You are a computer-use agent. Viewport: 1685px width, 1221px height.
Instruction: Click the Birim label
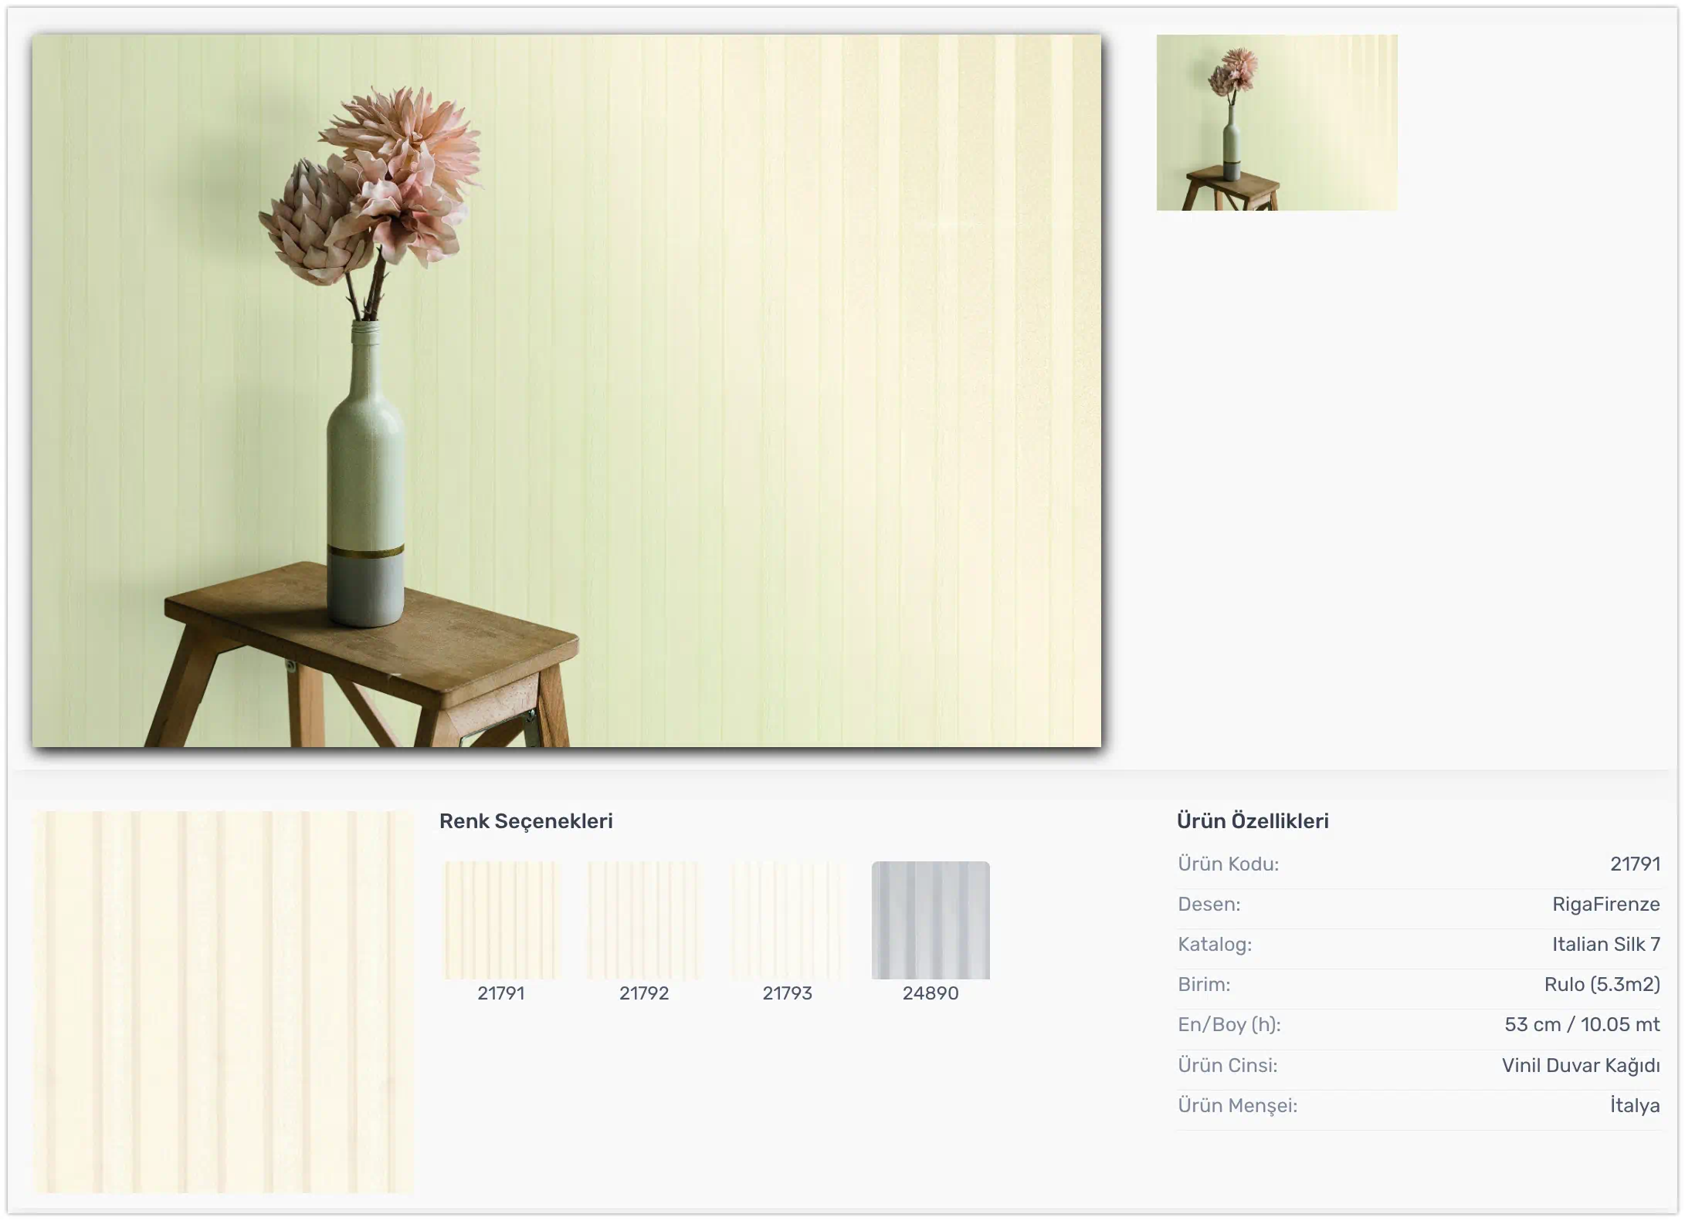(1204, 985)
